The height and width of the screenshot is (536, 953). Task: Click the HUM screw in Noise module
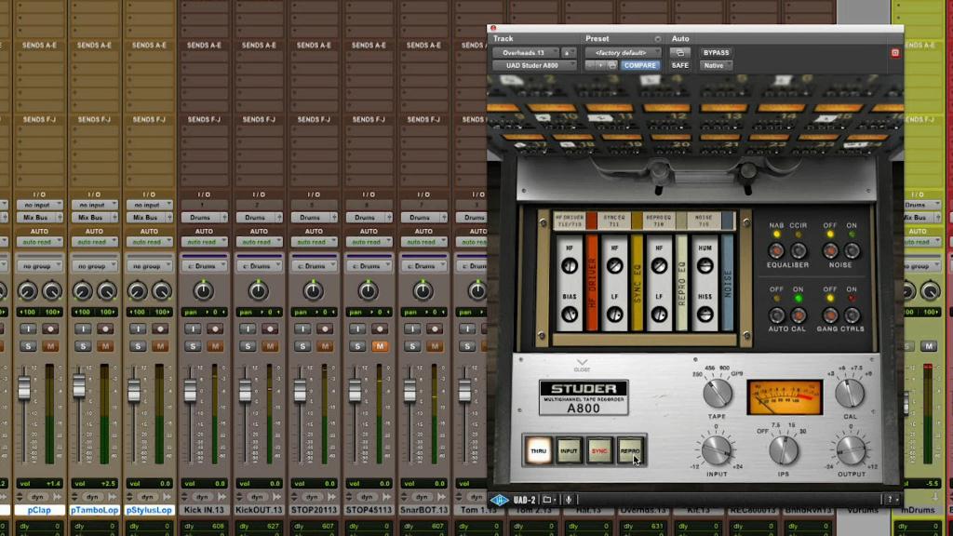tap(705, 265)
